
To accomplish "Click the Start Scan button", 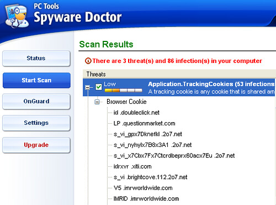I will [x=36, y=80].
